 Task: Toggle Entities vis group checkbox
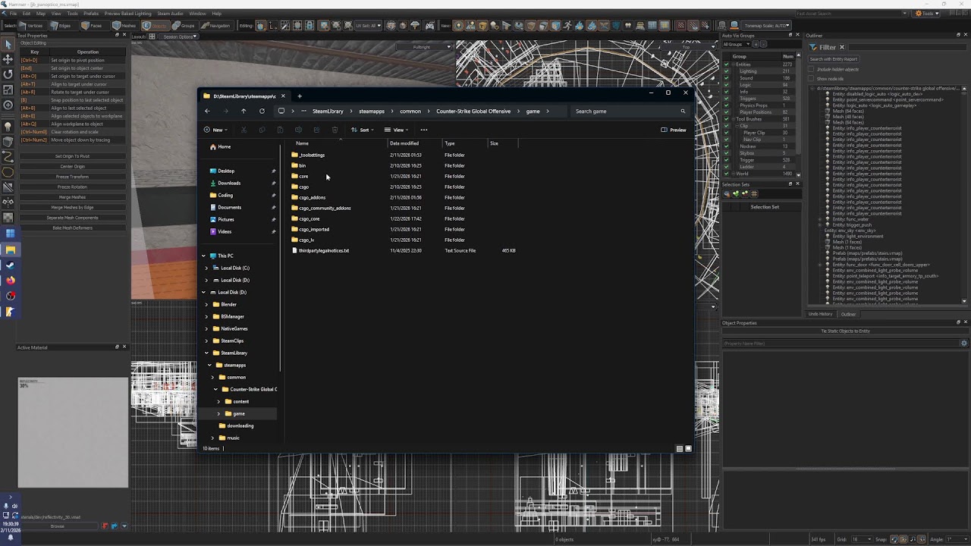(x=726, y=64)
